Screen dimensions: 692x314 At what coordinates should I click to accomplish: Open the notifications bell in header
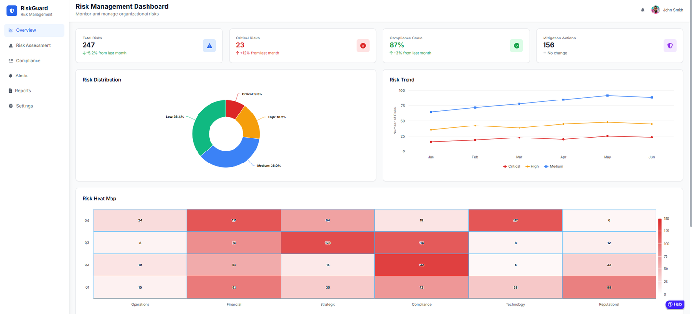point(643,10)
